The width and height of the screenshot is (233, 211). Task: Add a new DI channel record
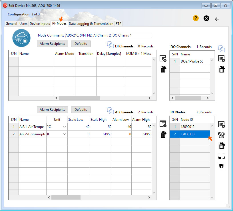pyautogui.click(x=163, y=59)
